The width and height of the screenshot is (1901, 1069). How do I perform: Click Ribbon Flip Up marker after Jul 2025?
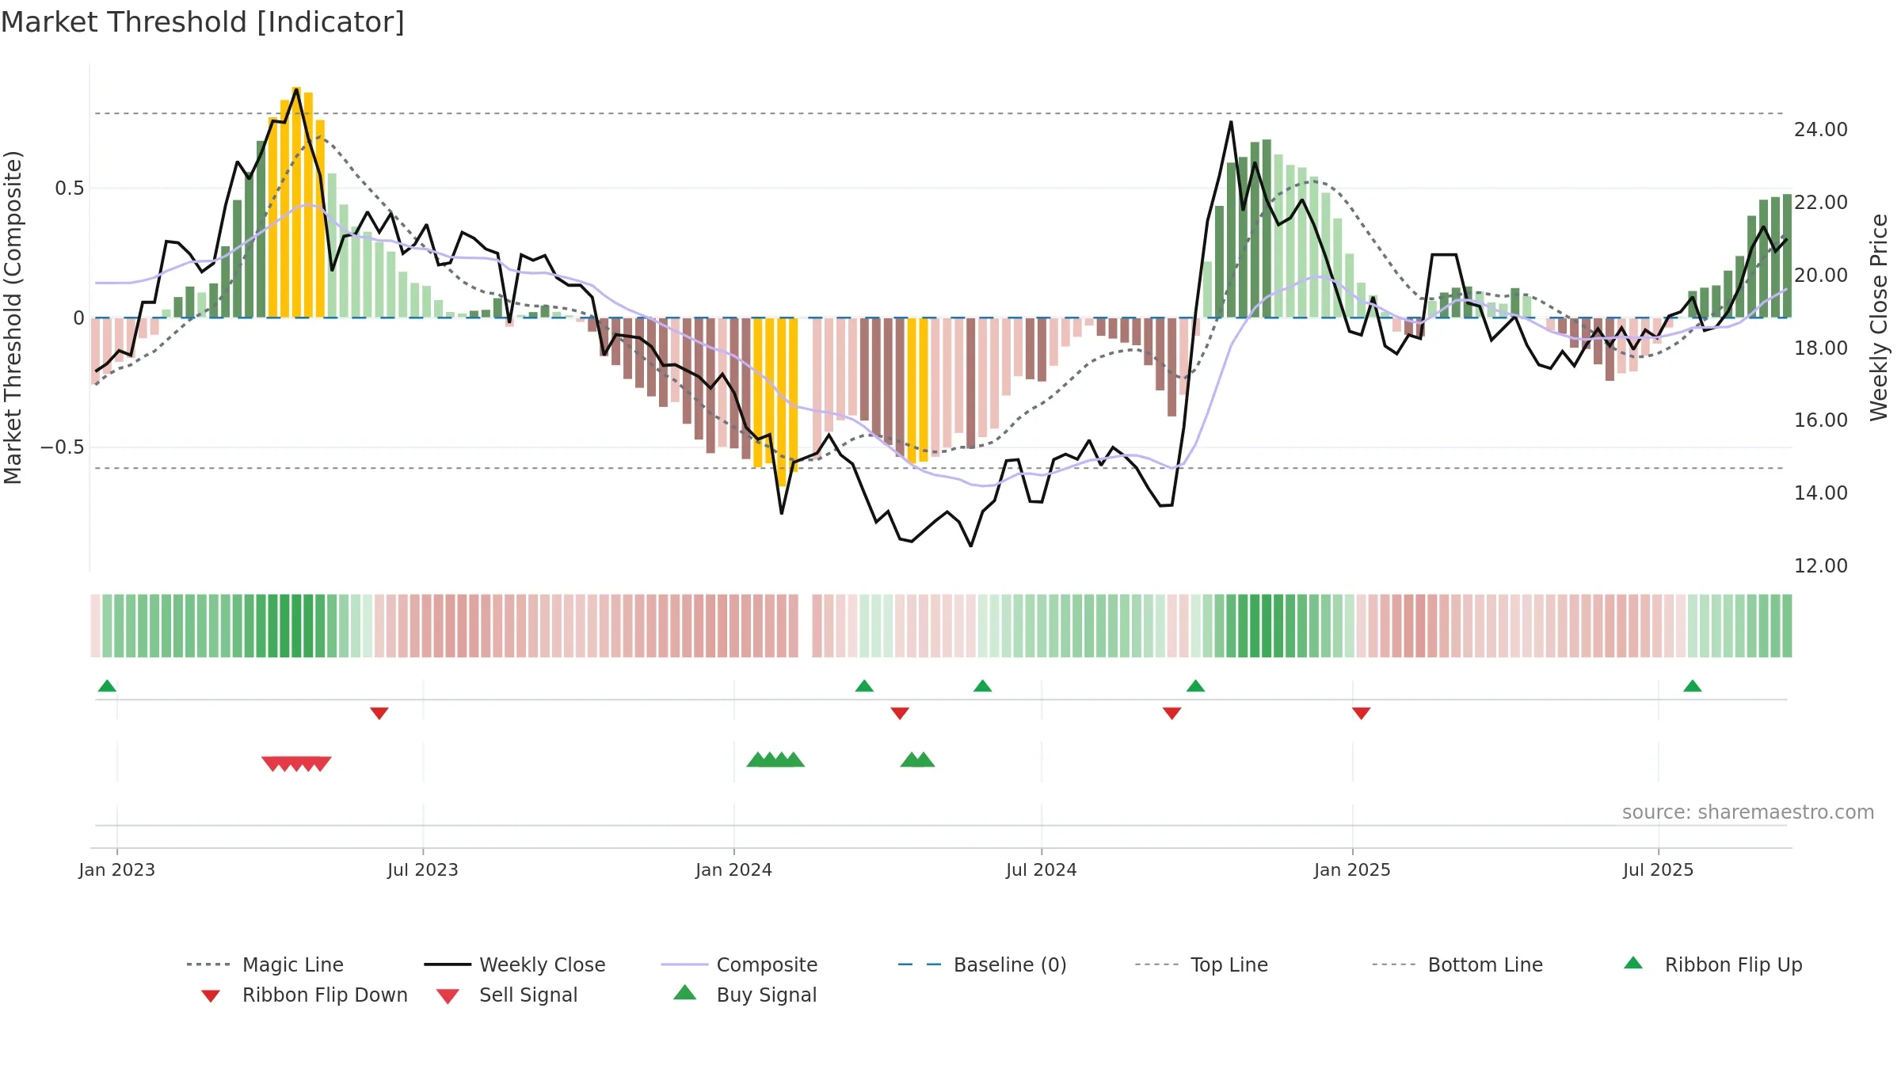1693,686
